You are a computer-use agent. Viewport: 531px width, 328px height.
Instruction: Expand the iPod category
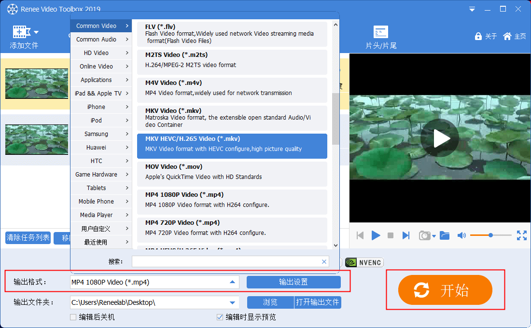(101, 121)
